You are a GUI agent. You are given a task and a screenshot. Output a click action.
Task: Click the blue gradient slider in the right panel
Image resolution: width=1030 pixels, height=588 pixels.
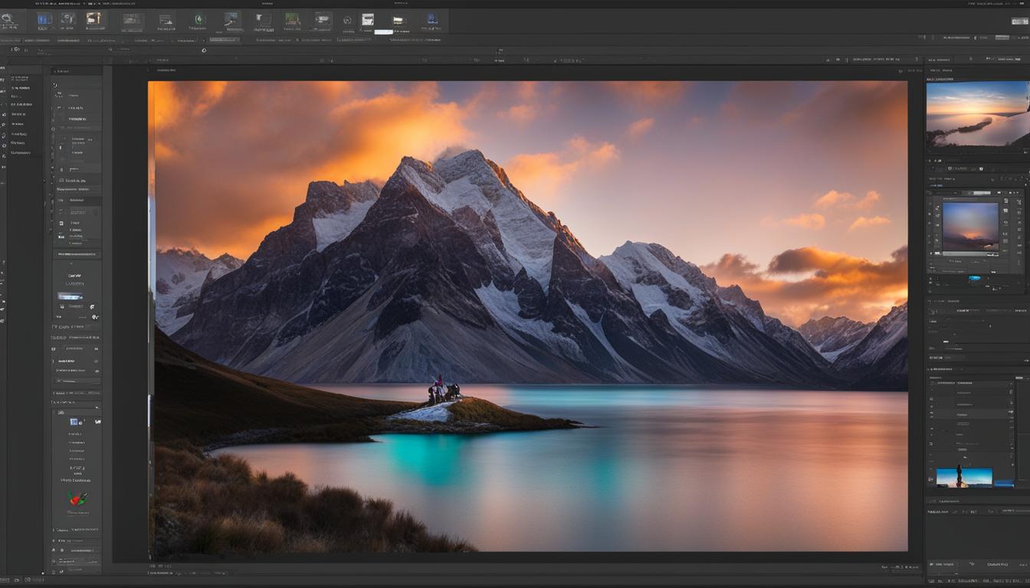click(974, 279)
